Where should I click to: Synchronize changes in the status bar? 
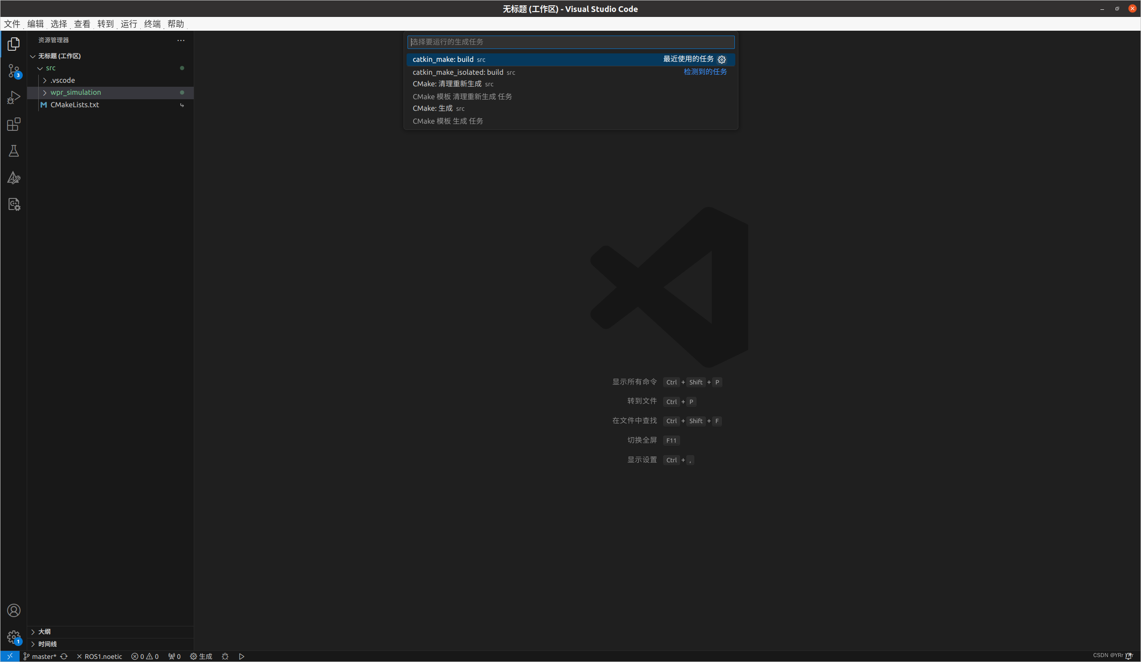64,656
